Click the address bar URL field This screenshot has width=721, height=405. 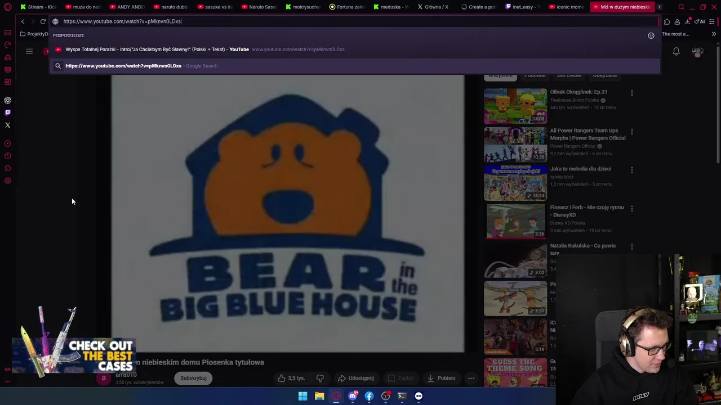coord(355,21)
